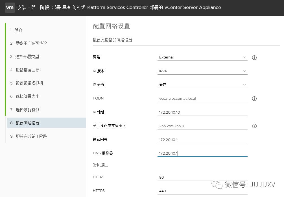Select step 6 选择部署大小
Screen dimensions: 284x197
(27, 96)
